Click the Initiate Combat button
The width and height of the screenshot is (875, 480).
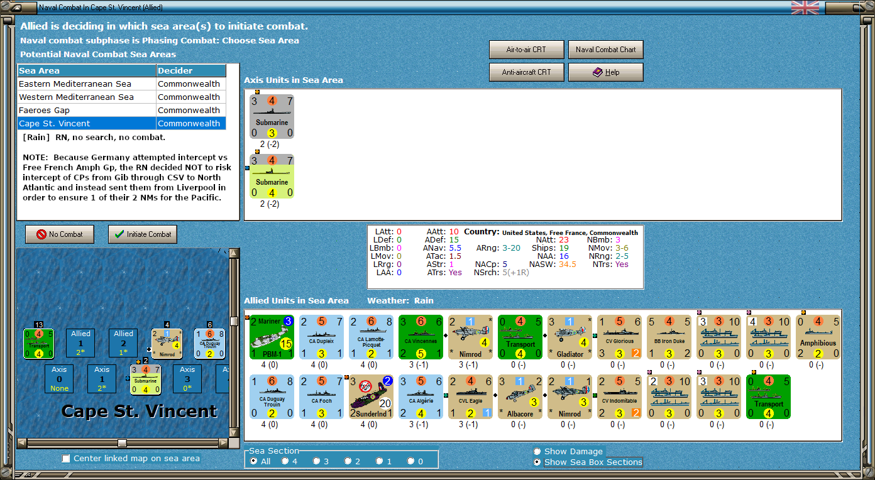[143, 234]
